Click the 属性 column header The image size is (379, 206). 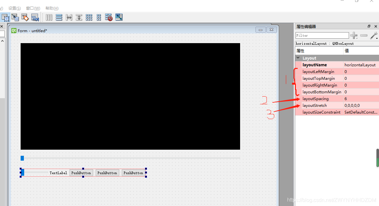319,51
